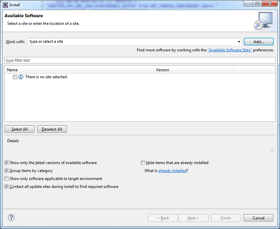Click the Details area scroll stepper
280x229 pixels.
pos(272,149)
